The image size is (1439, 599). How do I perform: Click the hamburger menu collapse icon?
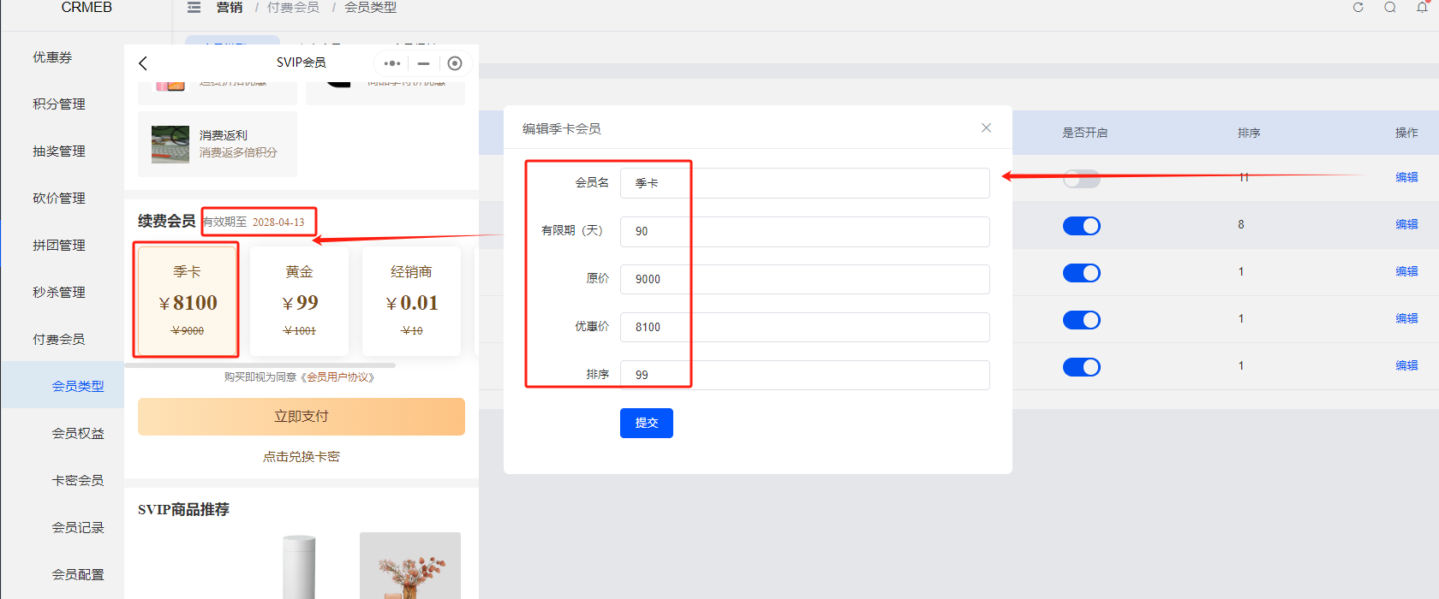tap(194, 8)
